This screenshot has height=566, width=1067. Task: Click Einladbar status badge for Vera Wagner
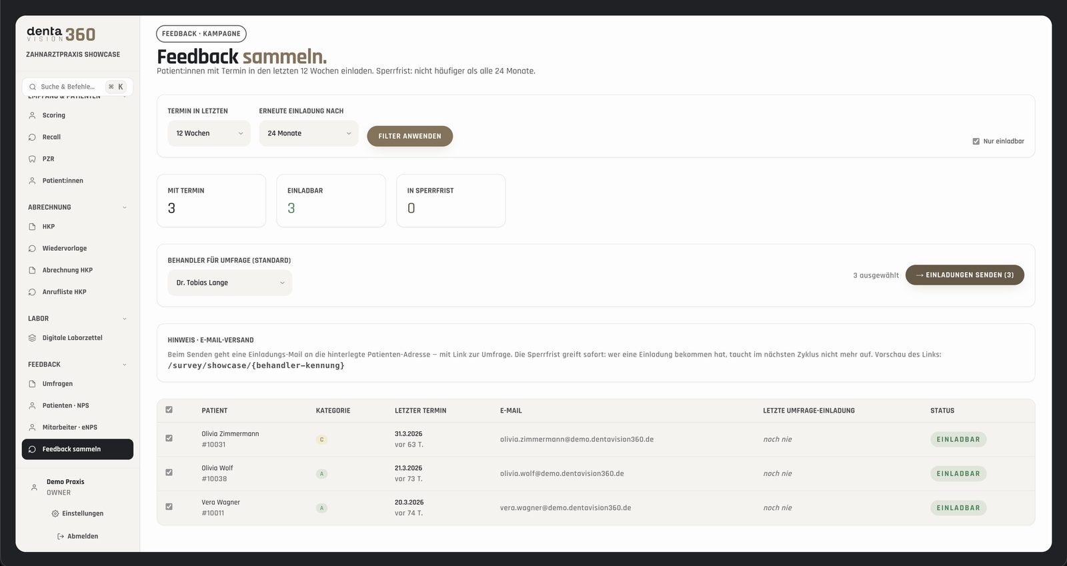(x=958, y=508)
